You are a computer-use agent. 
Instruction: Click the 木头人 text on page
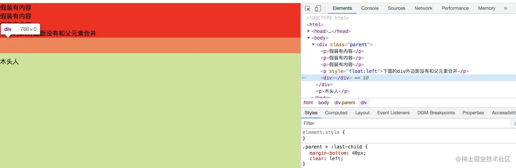click(x=9, y=62)
